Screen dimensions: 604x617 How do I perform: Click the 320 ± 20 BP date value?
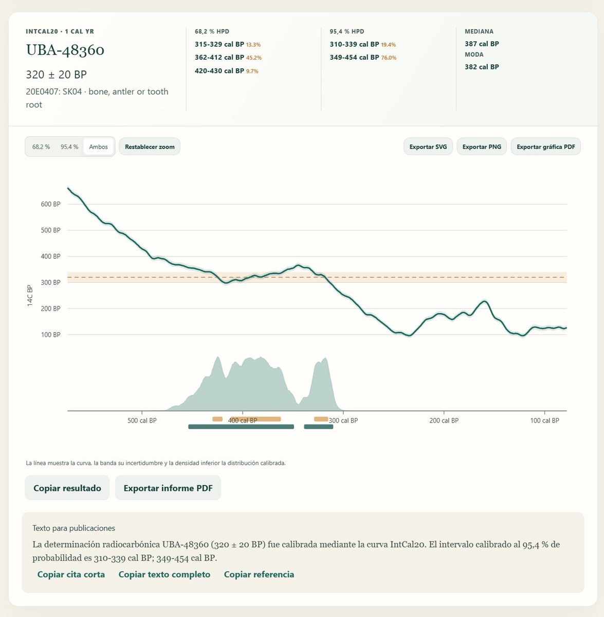click(x=57, y=75)
